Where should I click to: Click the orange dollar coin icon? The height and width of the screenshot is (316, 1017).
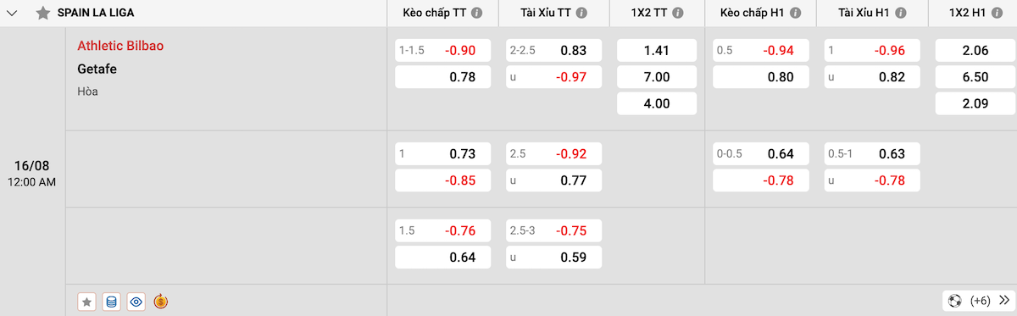[x=161, y=301]
